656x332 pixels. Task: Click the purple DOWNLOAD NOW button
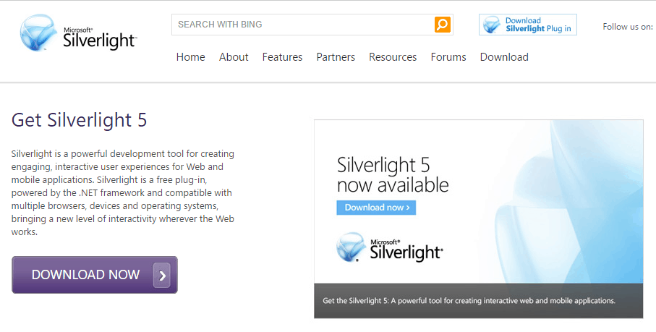coord(95,275)
